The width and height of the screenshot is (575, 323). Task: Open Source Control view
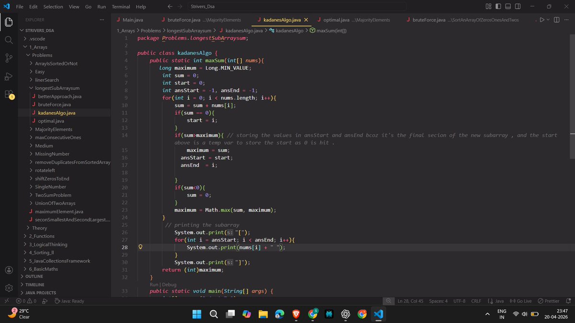pyautogui.click(x=9, y=58)
